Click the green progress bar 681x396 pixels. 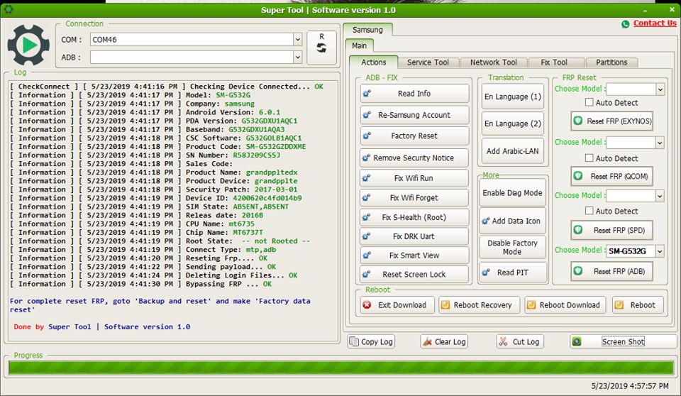pos(341,368)
